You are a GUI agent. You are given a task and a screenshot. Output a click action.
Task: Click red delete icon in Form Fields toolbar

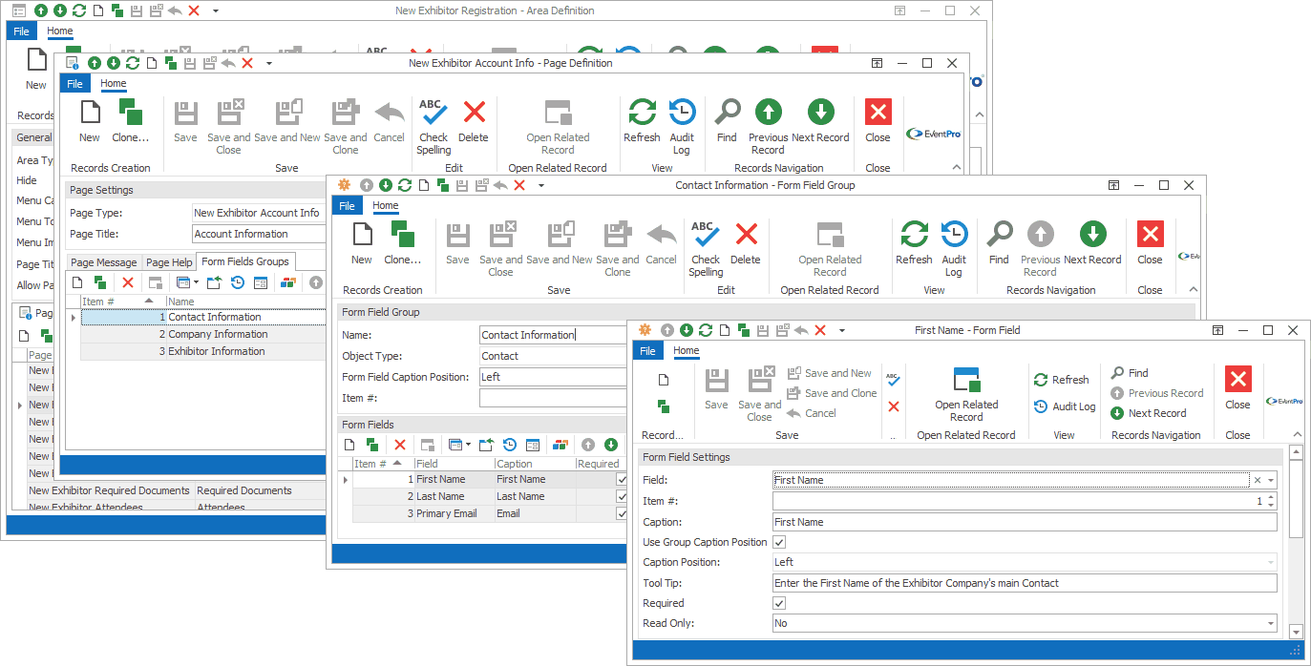point(400,445)
